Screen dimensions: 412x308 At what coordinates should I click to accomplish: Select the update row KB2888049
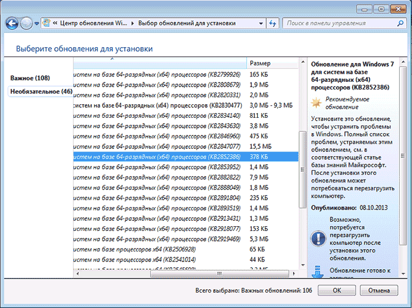pos(186,188)
